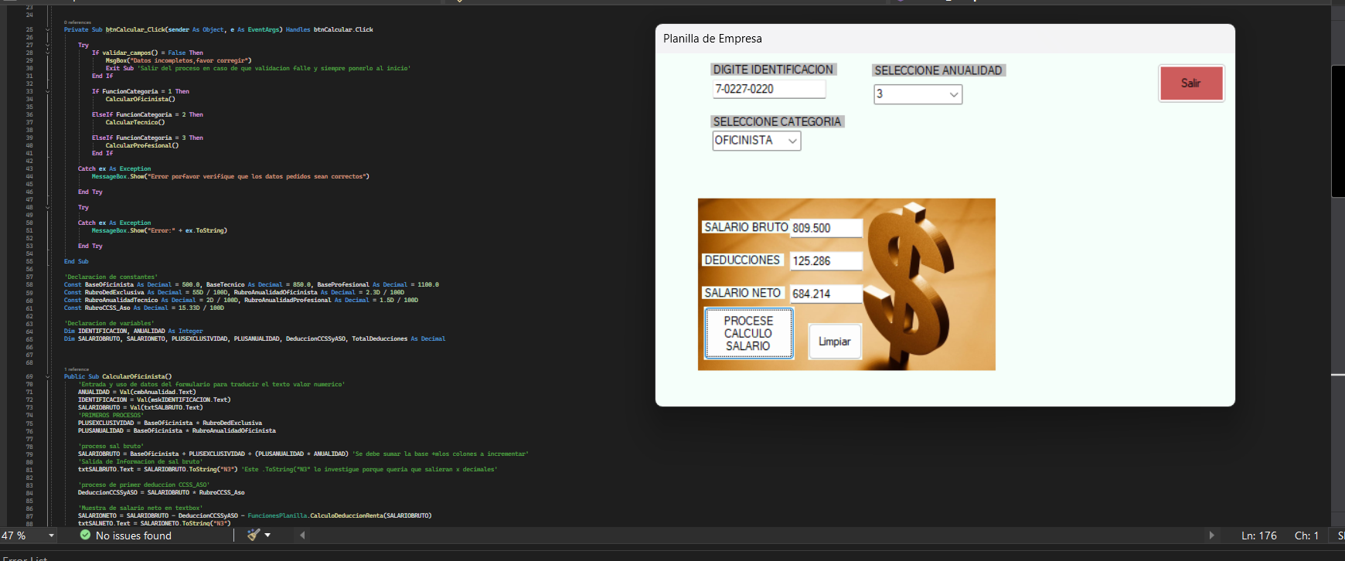This screenshot has height=561, width=1345.
Task: Click the SELECCIONE CATEGORIA label
Action: click(x=777, y=121)
